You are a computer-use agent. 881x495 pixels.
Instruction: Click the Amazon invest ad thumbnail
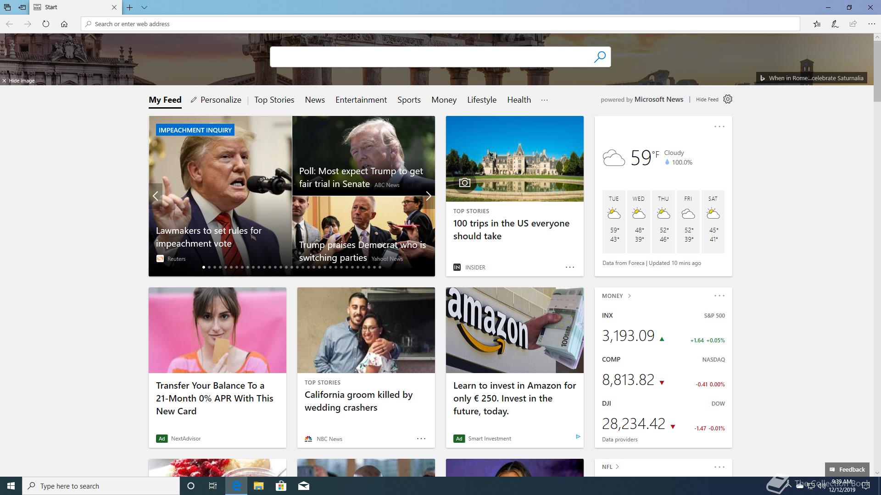tap(515, 330)
